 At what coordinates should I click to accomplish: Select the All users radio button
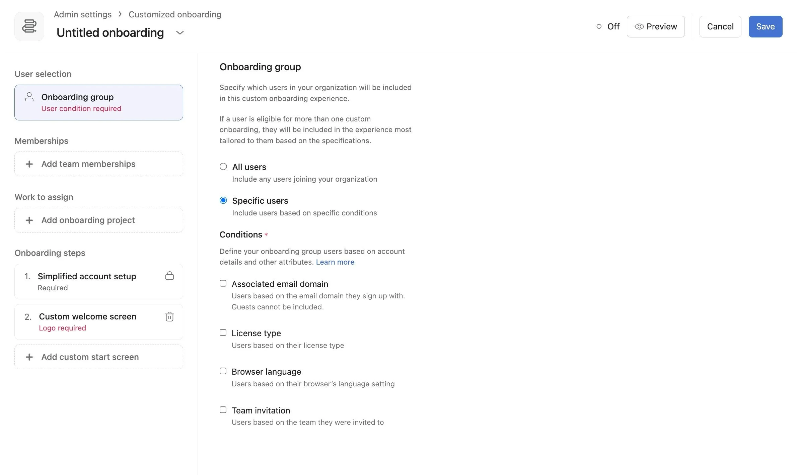point(223,166)
